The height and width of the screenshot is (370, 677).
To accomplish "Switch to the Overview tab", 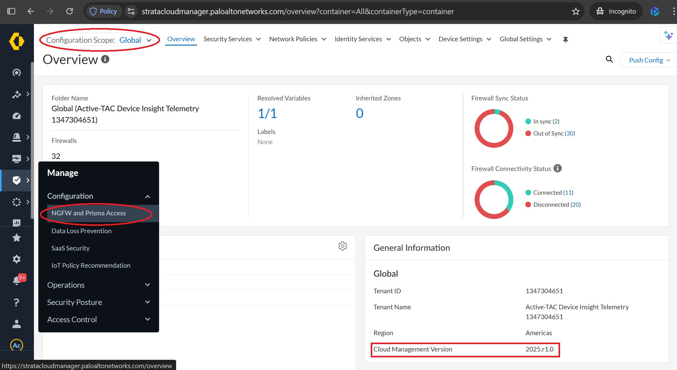I will click(x=181, y=39).
